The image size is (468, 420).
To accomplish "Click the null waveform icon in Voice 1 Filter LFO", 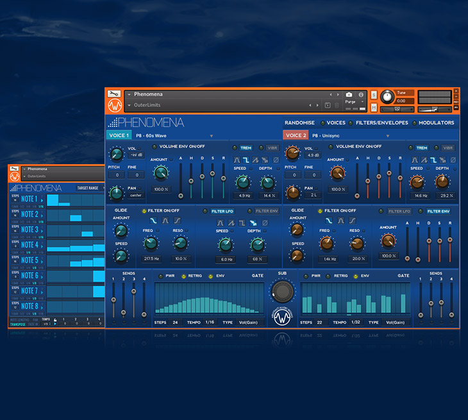I will click(265, 223).
